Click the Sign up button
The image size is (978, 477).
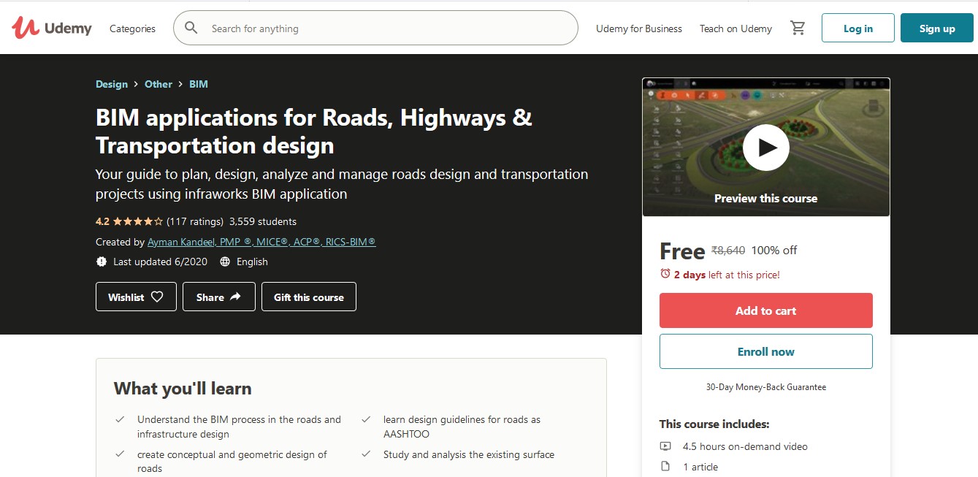[x=937, y=28]
